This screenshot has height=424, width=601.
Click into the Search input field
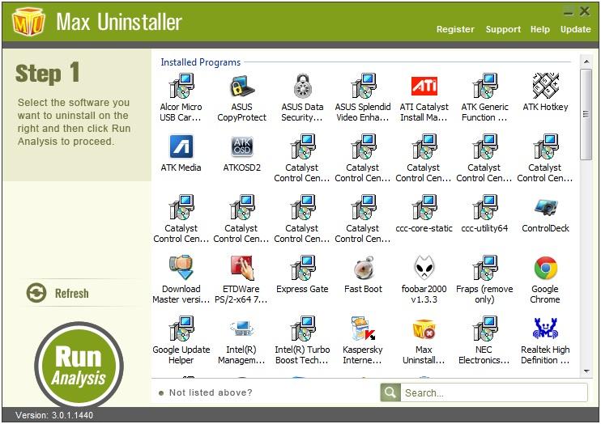(x=494, y=393)
